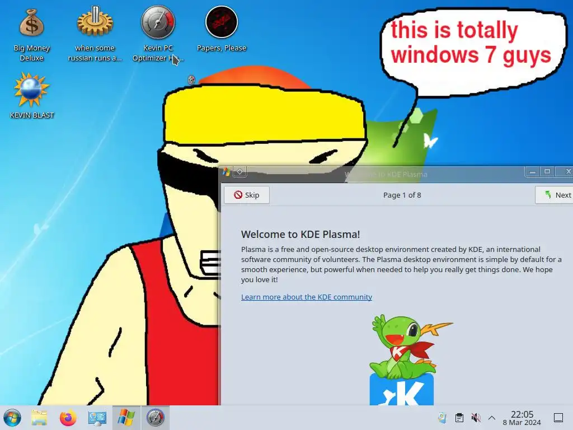Open the clock showing 22:05
This screenshot has width=573, height=430.
522,418
